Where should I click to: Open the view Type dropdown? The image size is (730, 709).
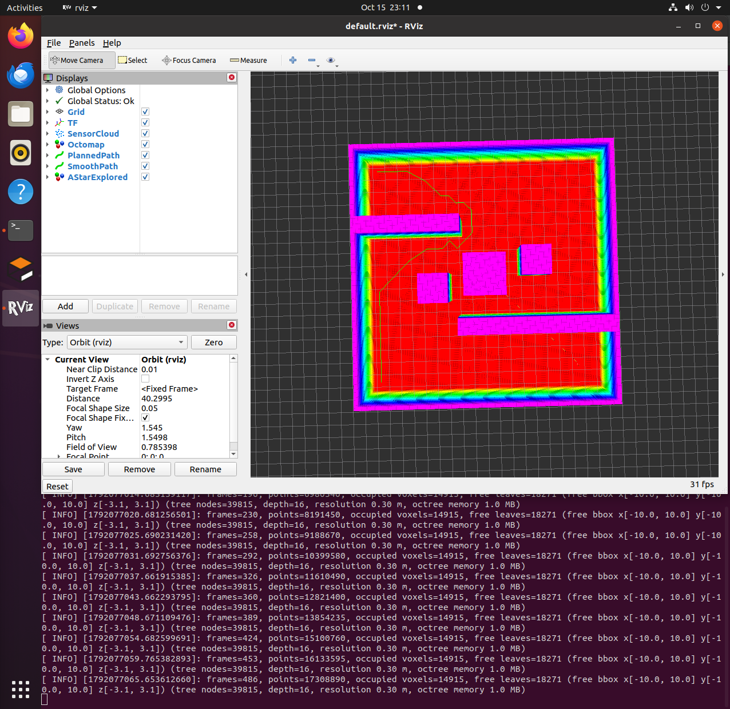[127, 342]
